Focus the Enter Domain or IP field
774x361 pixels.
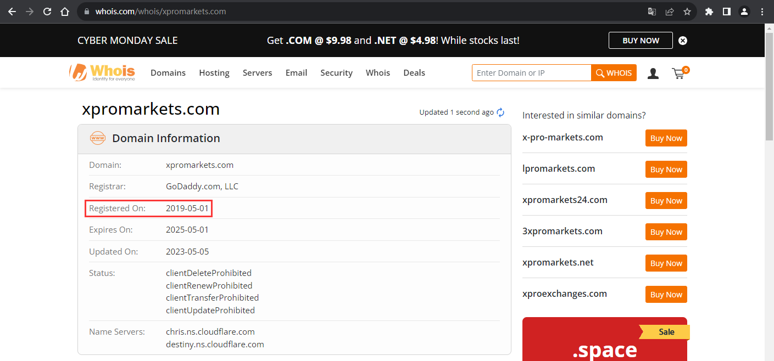point(531,73)
